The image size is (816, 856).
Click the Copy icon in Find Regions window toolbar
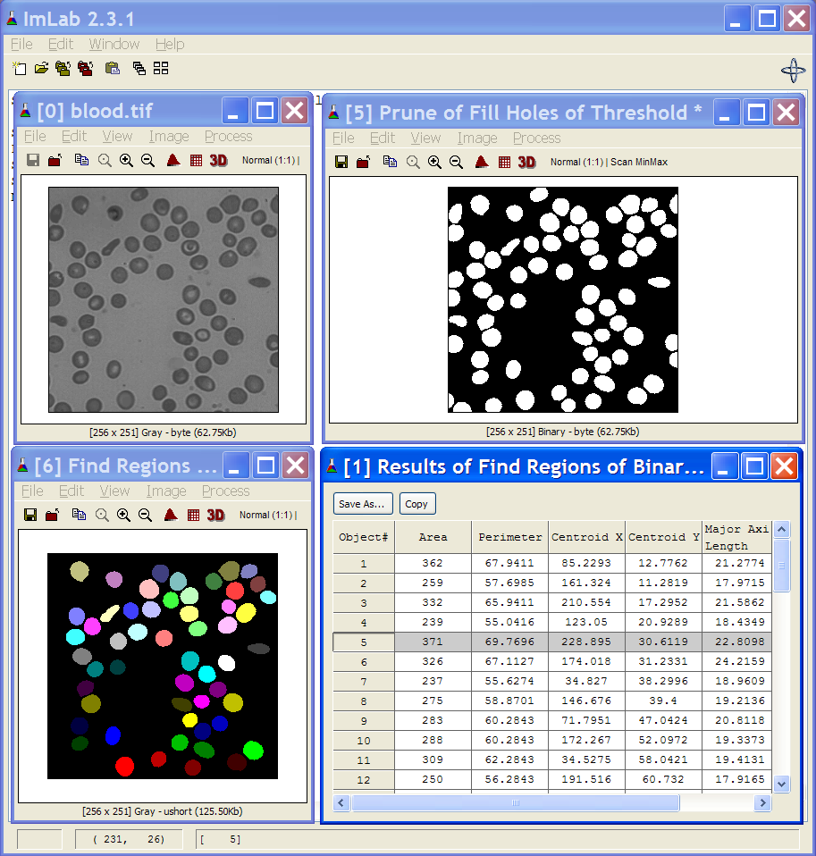(x=80, y=515)
